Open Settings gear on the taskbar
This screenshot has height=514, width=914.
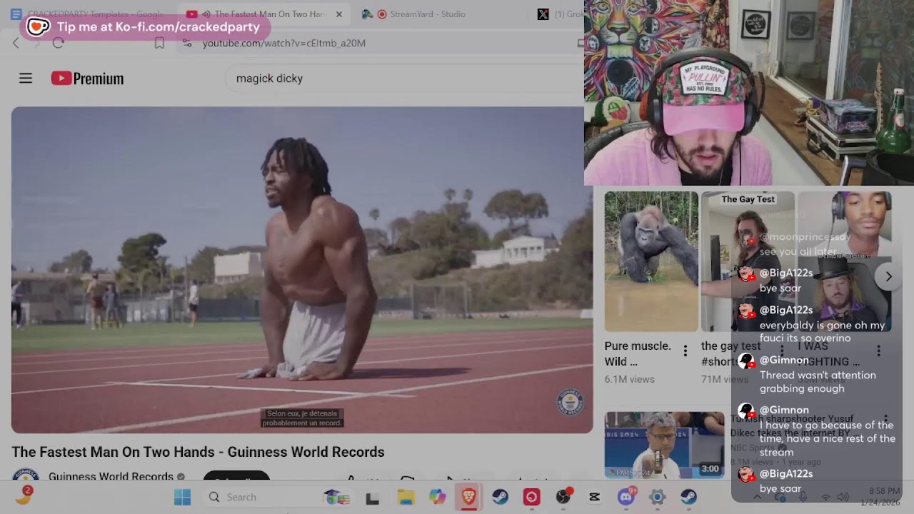tap(657, 497)
